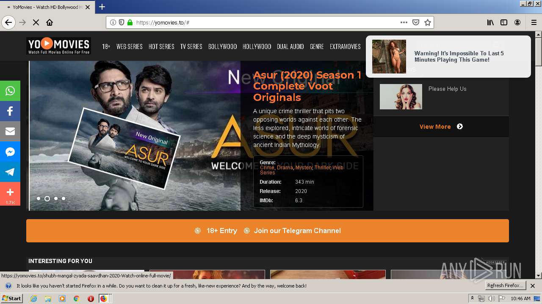Open the Hot Series menu
Image resolution: width=542 pixels, height=304 pixels.
tap(161, 46)
